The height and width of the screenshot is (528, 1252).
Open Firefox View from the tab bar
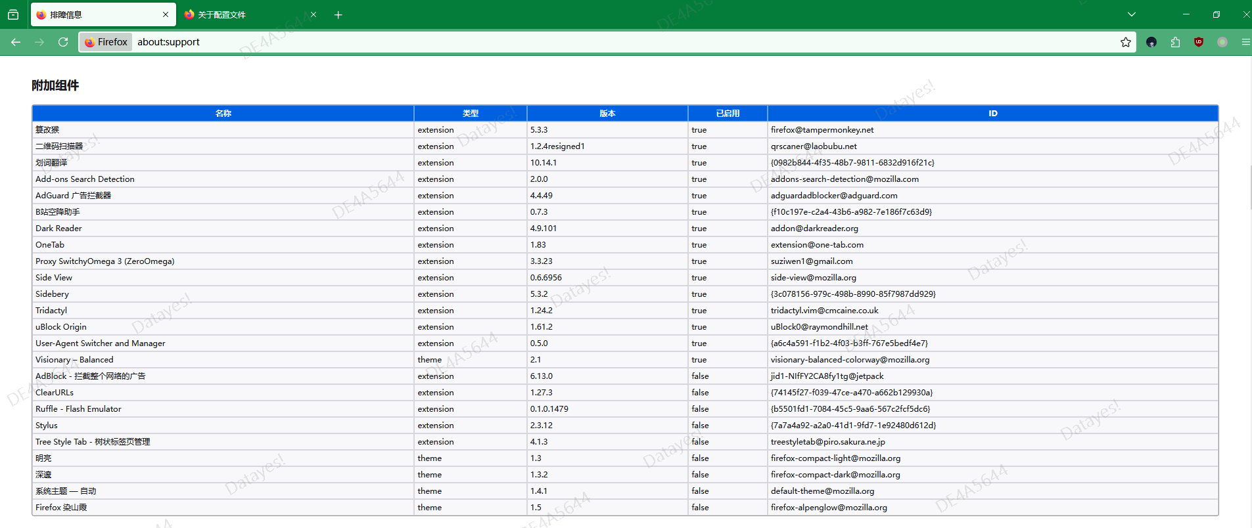pyautogui.click(x=13, y=14)
